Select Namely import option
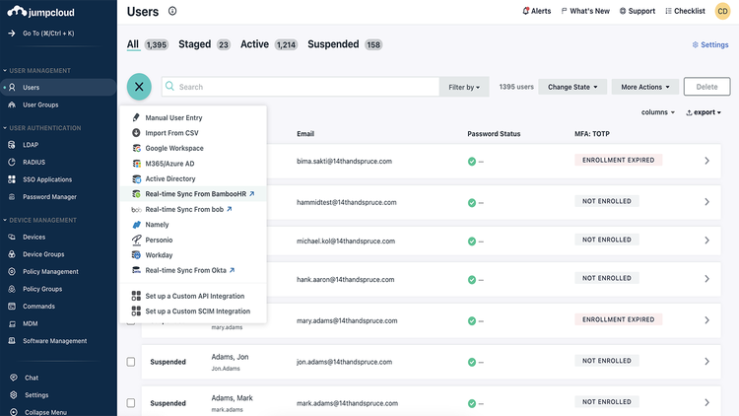Screen dimensions: 739x416 (193, 225)
